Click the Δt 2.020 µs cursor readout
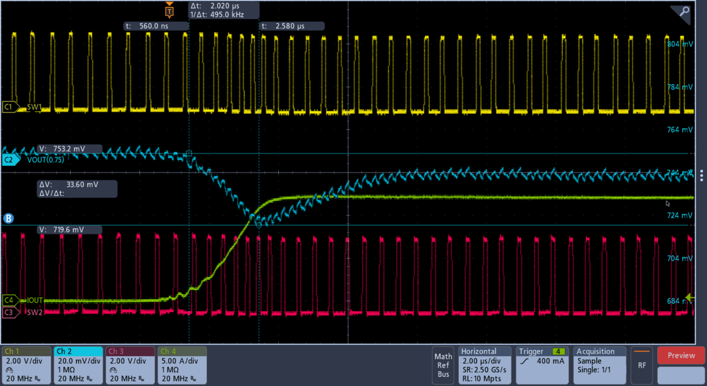Viewport: 707px width, 386px height. (x=224, y=10)
